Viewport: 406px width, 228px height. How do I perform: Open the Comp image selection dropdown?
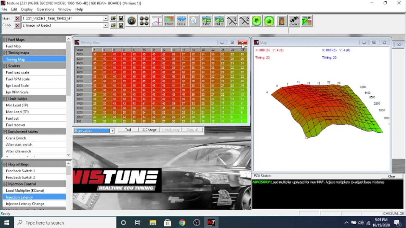click(106, 25)
